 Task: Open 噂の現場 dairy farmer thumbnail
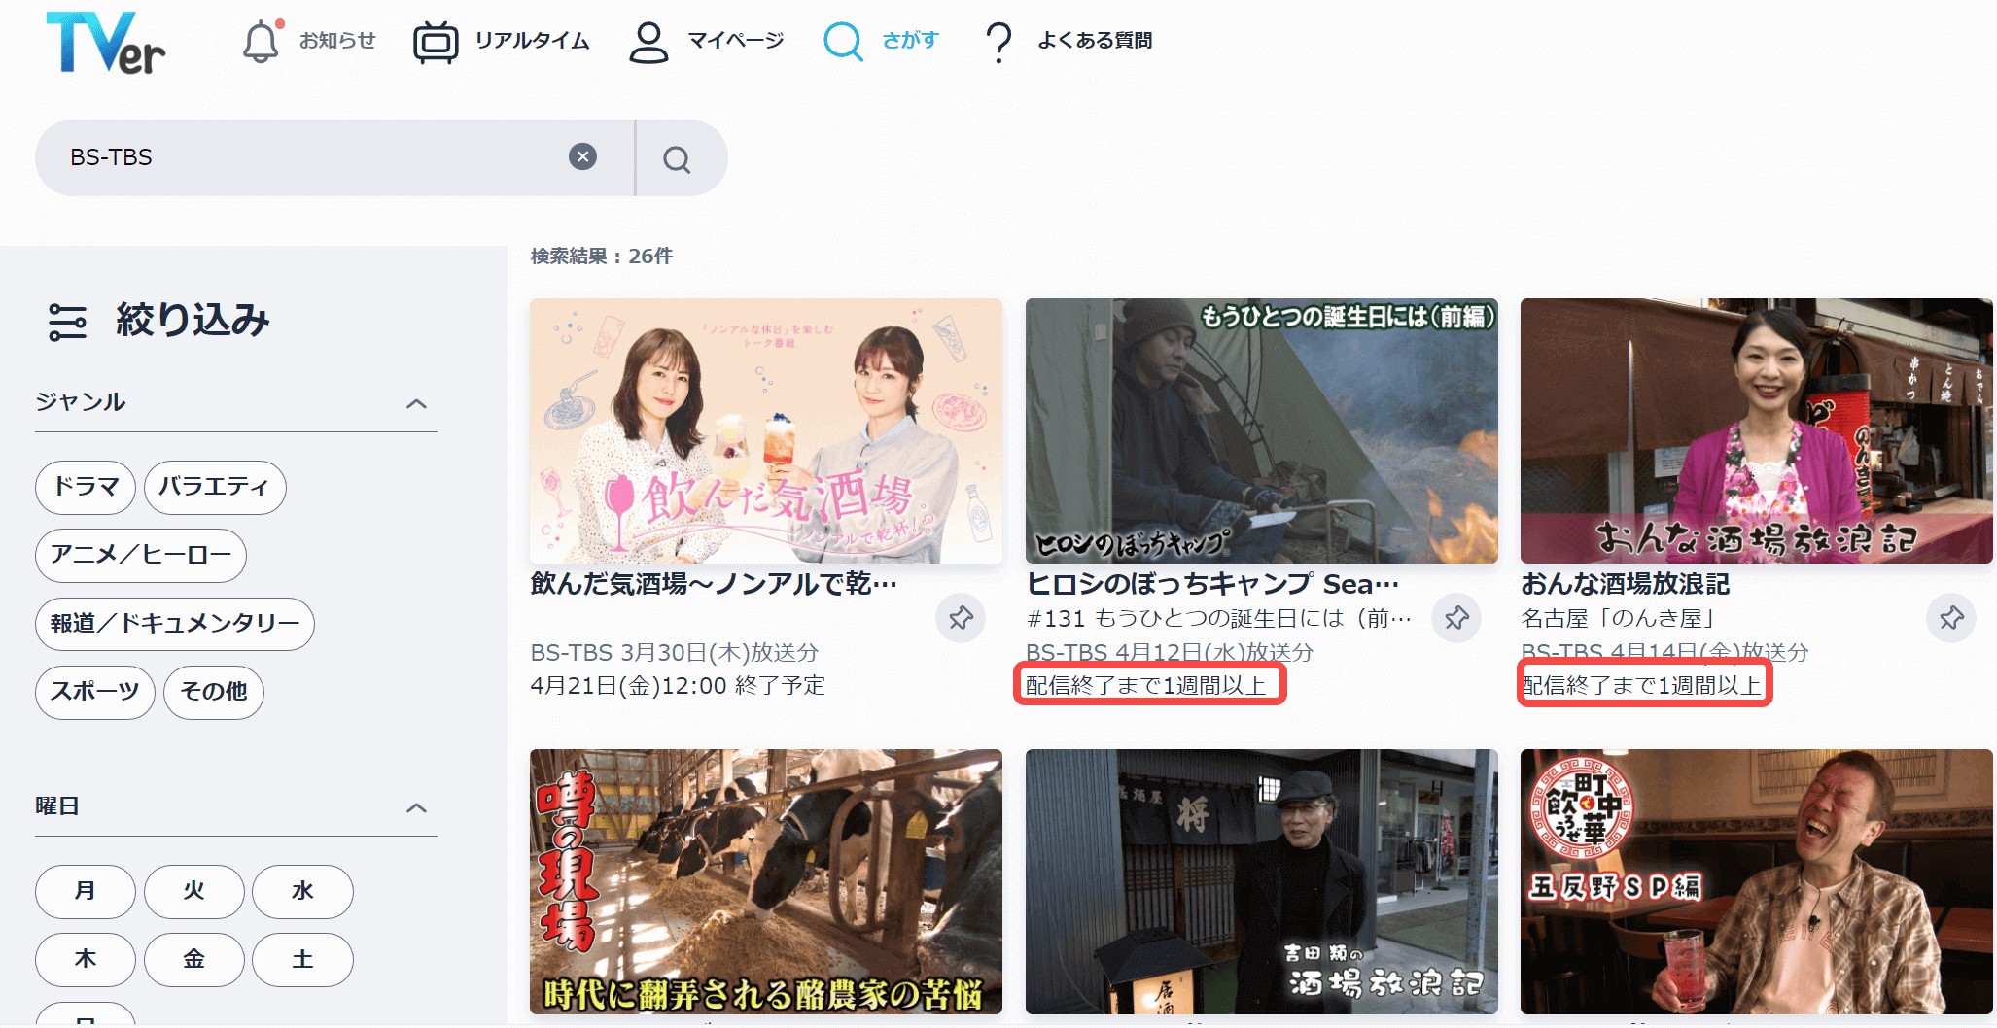point(766,881)
